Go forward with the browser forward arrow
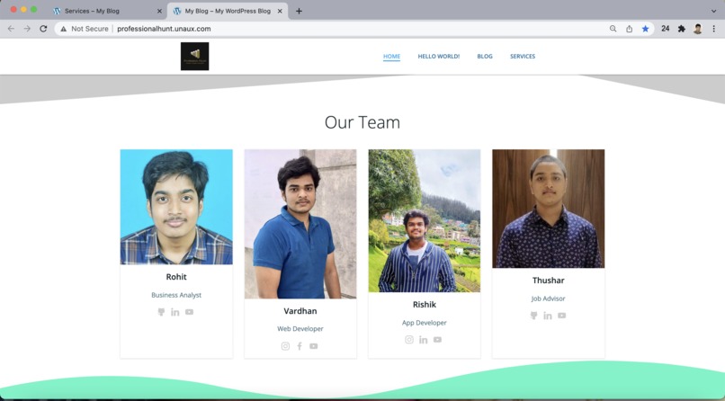The height and width of the screenshot is (401, 725). tap(27, 29)
